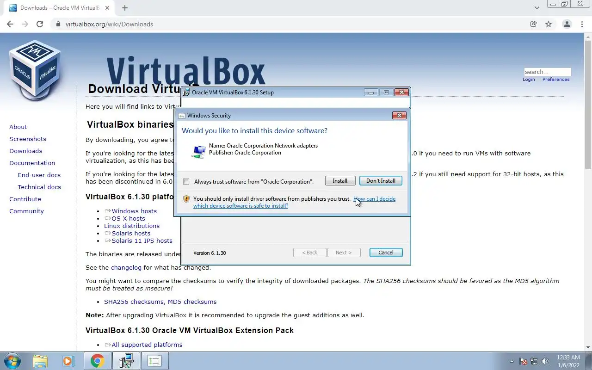Click the network tray icon

(x=534, y=361)
